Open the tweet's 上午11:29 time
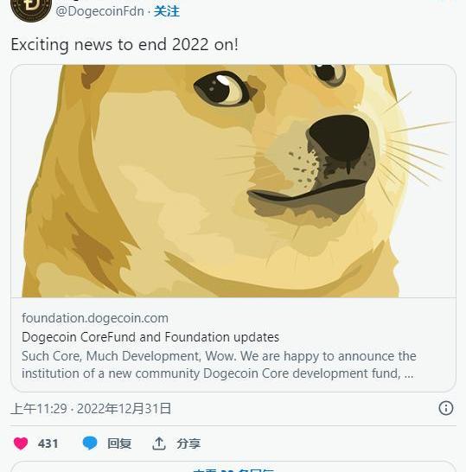 pos(39,409)
